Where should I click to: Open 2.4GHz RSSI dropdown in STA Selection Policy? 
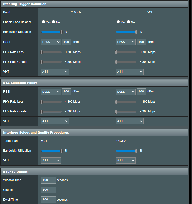tap(51, 92)
